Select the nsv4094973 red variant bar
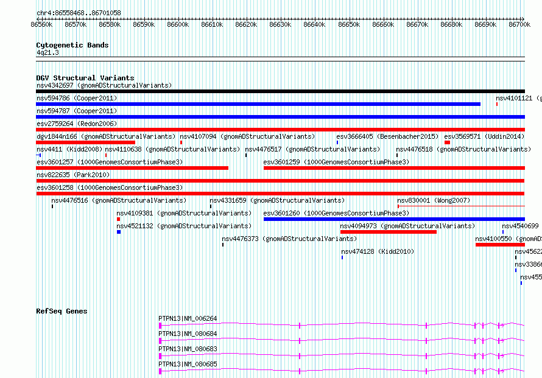This screenshot has height=378, width=542. pos(389,232)
